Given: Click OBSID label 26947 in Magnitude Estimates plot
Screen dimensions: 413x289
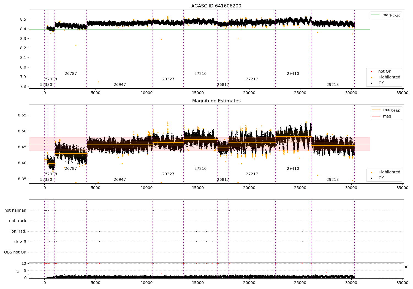Looking at the screenshot, I should pyautogui.click(x=120, y=180).
